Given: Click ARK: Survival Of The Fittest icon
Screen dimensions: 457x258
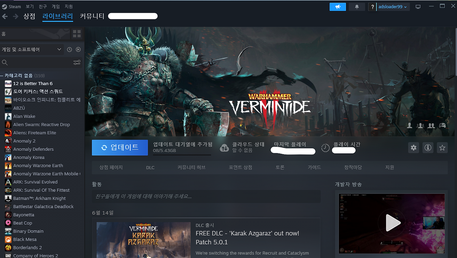Looking at the screenshot, I should click(x=8, y=190).
